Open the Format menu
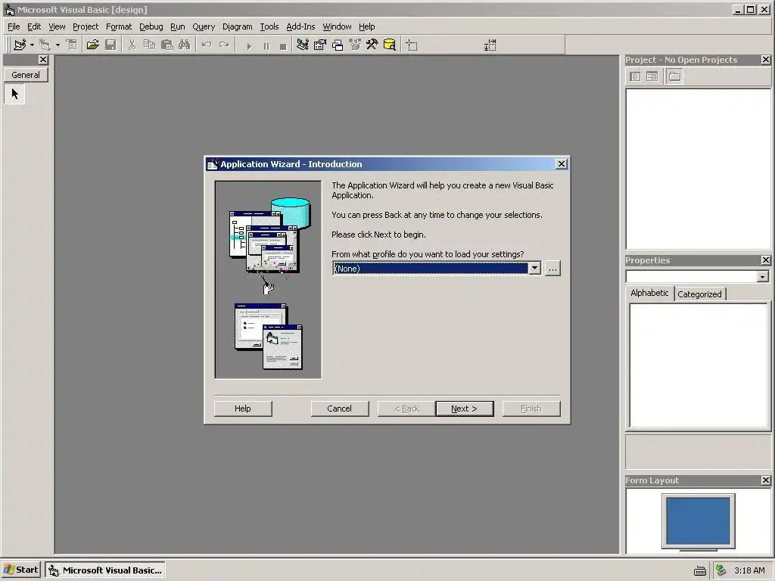Screen dimensions: 775x581 pos(119,26)
